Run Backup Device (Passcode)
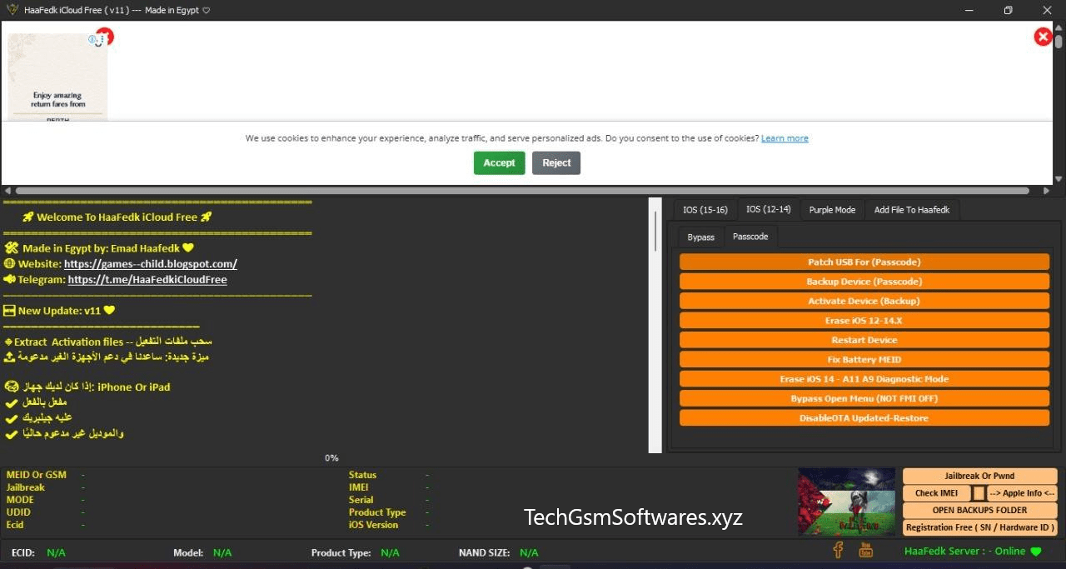 [x=864, y=282]
